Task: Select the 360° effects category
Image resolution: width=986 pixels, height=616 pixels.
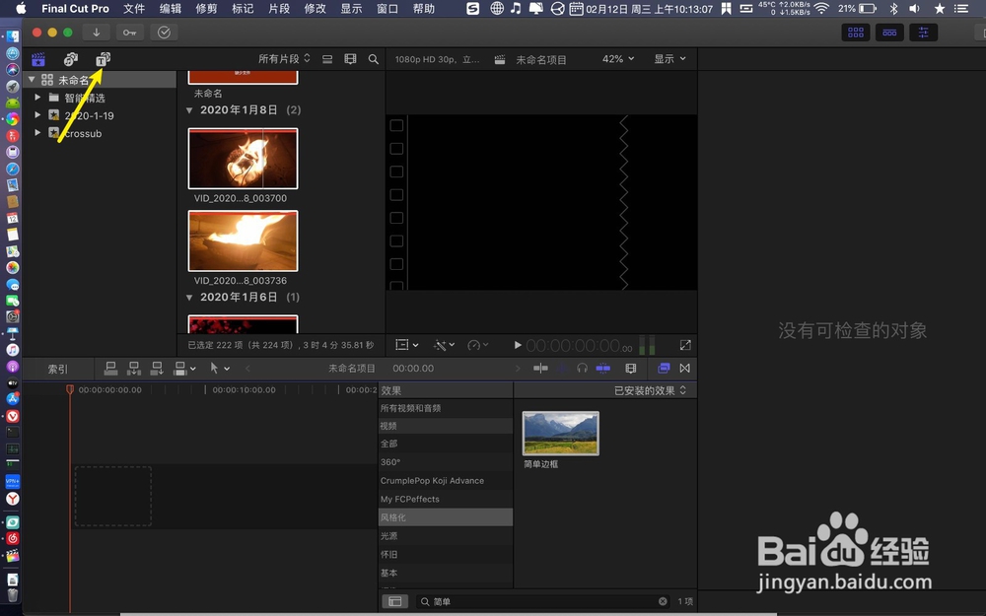Action: click(446, 462)
